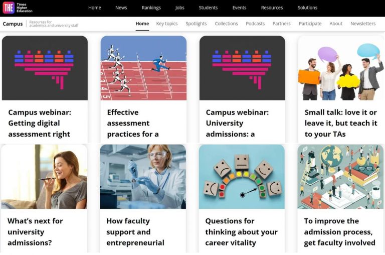Image resolution: width=385 pixels, height=255 pixels.
Task: Open the Podcasts tab
Action: pos(255,24)
